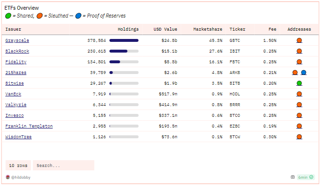Open the Franklin Templeton issuer link
Screen dimensions: 321x185
click(x=29, y=126)
